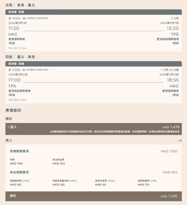187x205 pixels.
Task: Click the 13:20 arrival time
Action: tap(173, 28)
